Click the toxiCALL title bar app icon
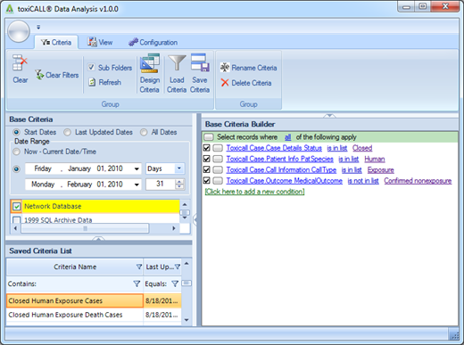The width and height of the screenshot is (464, 345). [x=10, y=9]
